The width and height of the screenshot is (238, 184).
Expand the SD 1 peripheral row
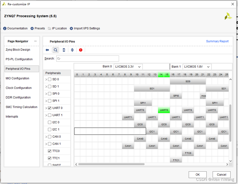click(x=46, y=87)
